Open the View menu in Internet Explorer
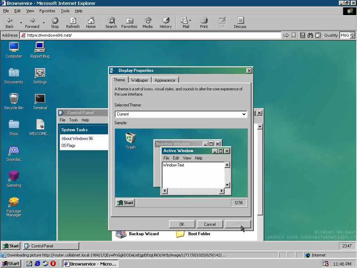This screenshot has width=357, height=268. (x=30, y=11)
